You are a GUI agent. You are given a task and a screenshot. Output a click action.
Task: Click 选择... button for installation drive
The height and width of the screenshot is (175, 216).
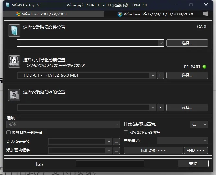[187, 107]
